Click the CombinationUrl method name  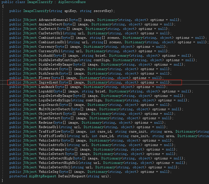[x=52, y=42]
